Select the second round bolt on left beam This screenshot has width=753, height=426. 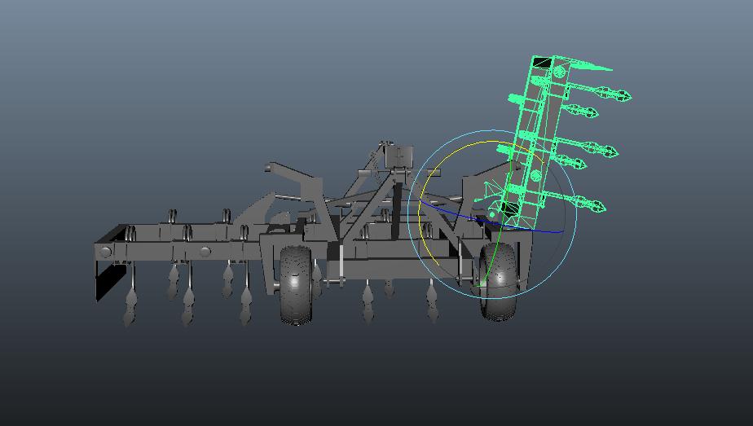[x=205, y=252]
